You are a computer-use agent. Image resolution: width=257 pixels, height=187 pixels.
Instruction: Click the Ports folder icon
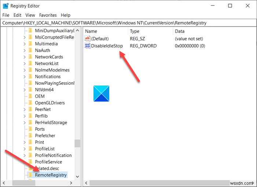point(30,129)
